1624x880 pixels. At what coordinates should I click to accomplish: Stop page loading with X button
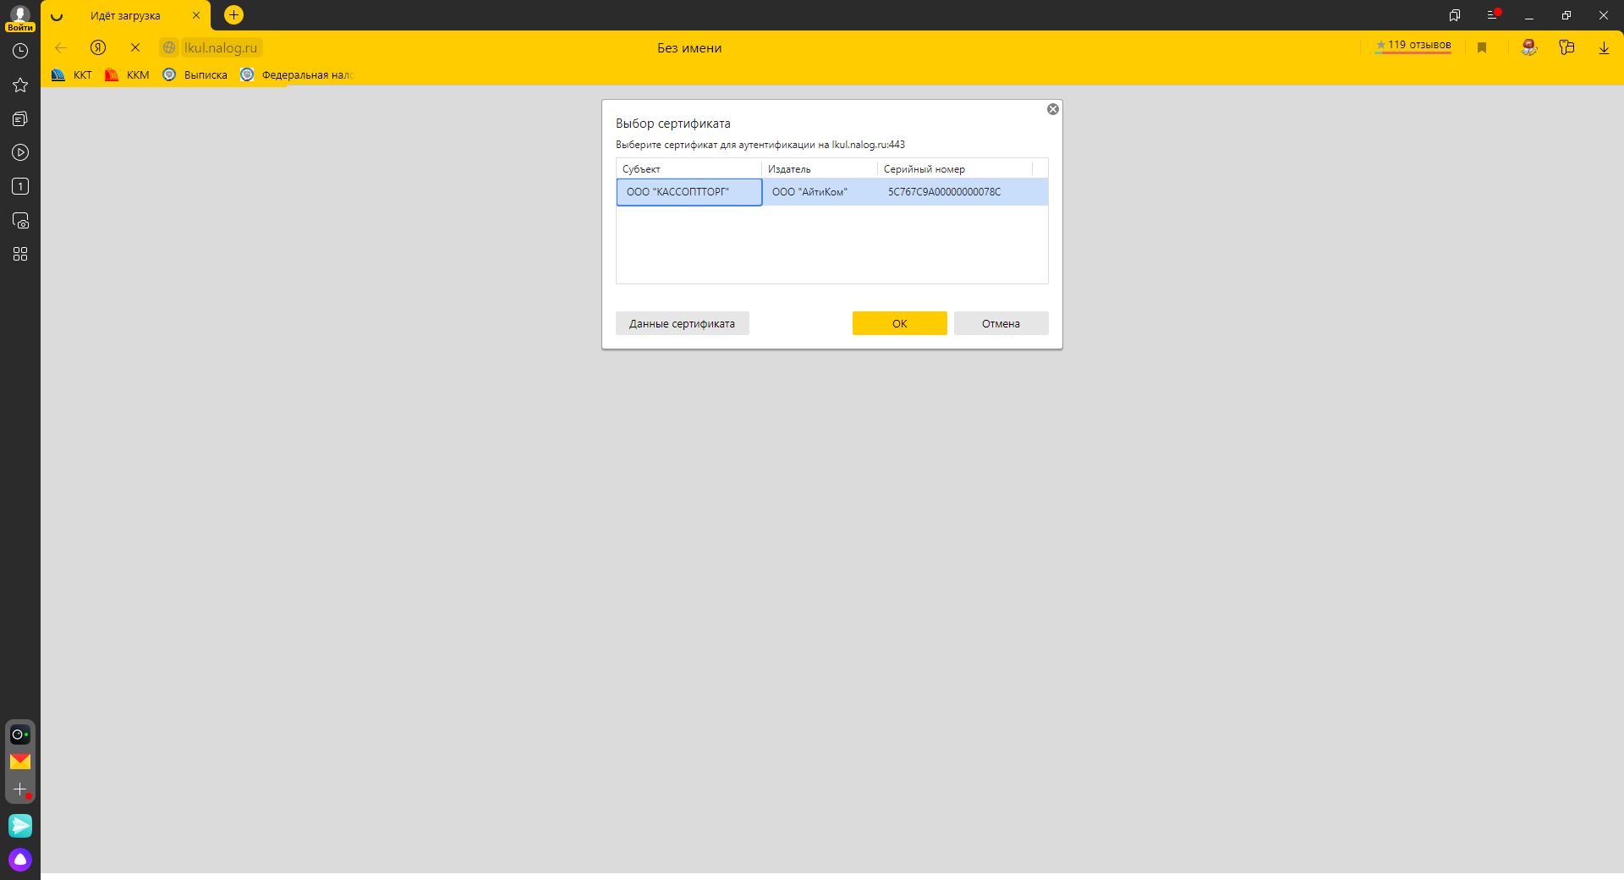click(x=135, y=48)
